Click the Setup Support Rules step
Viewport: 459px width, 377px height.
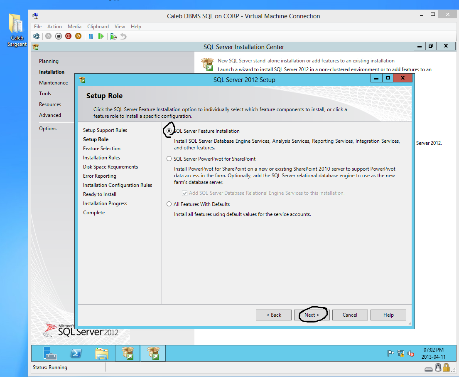(105, 130)
